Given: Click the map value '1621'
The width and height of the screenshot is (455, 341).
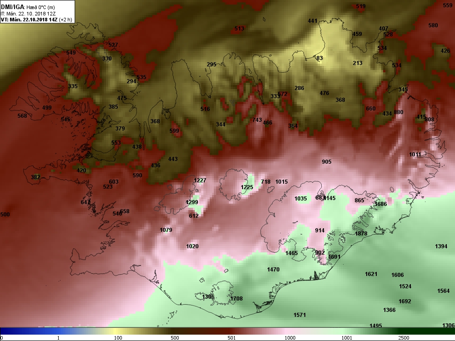Looking at the screenshot, I should pyautogui.click(x=371, y=274).
